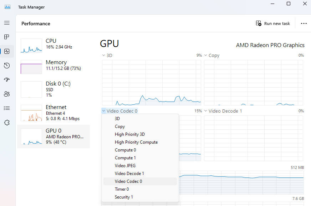Screen dimensions: 311x206
Task: Go to the Processes page icon
Action: [x=7, y=37]
